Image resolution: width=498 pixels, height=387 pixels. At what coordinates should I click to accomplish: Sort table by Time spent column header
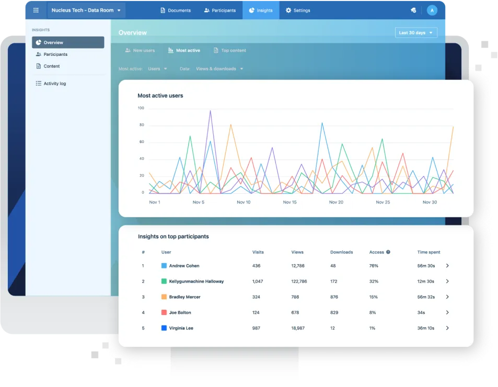point(429,252)
